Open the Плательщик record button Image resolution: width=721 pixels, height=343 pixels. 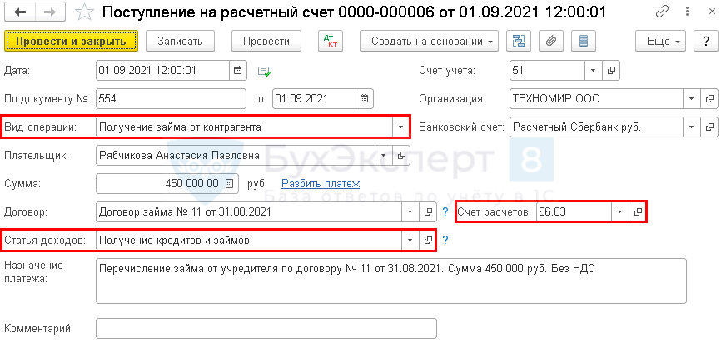tap(400, 156)
